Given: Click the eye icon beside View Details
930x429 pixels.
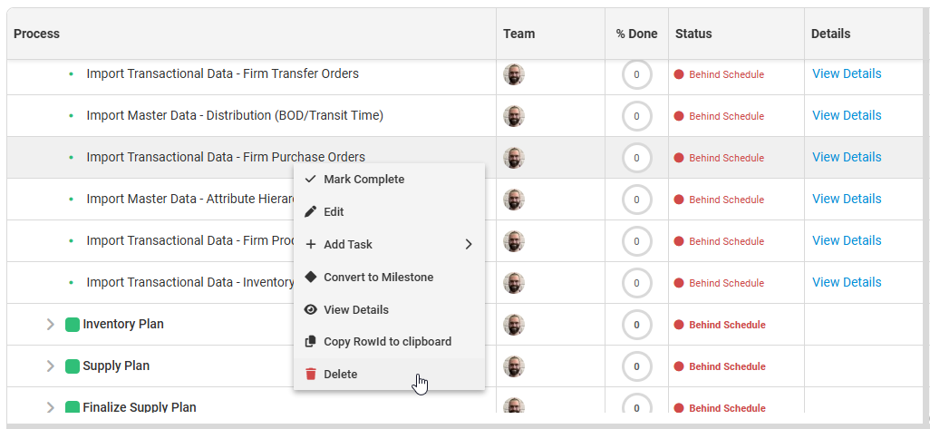Looking at the screenshot, I should point(311,310).
